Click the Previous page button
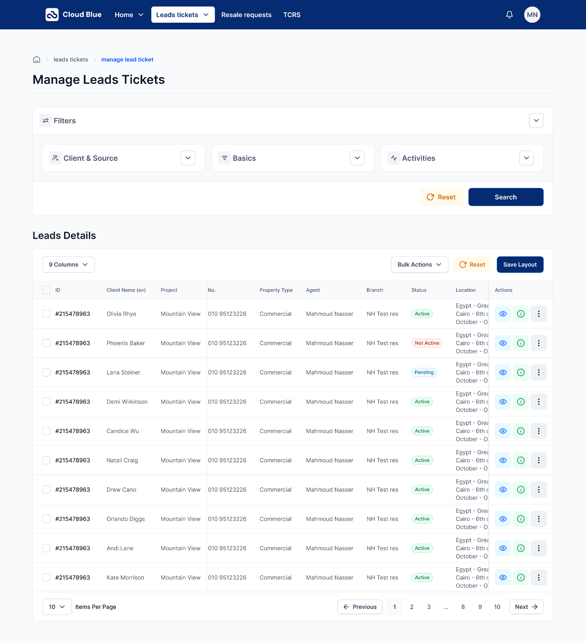This screenshot has width=586, height=641. (x=360, y=607)
